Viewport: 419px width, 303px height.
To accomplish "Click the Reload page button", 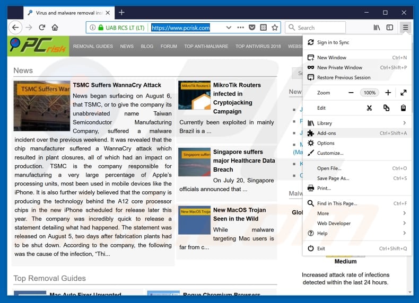I will point(42,28).
